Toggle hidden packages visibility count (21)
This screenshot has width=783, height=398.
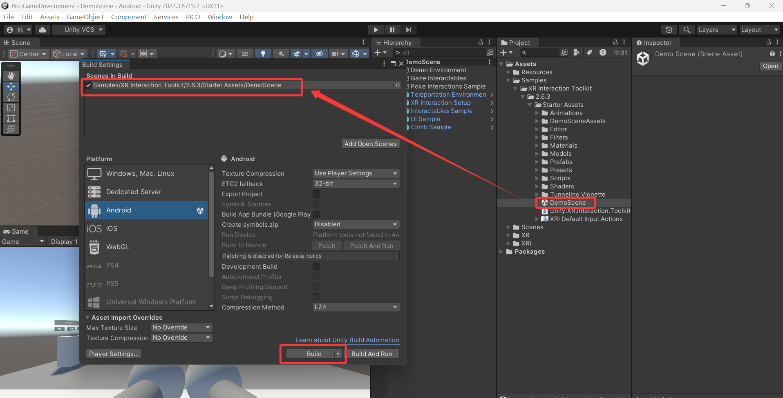620,53
